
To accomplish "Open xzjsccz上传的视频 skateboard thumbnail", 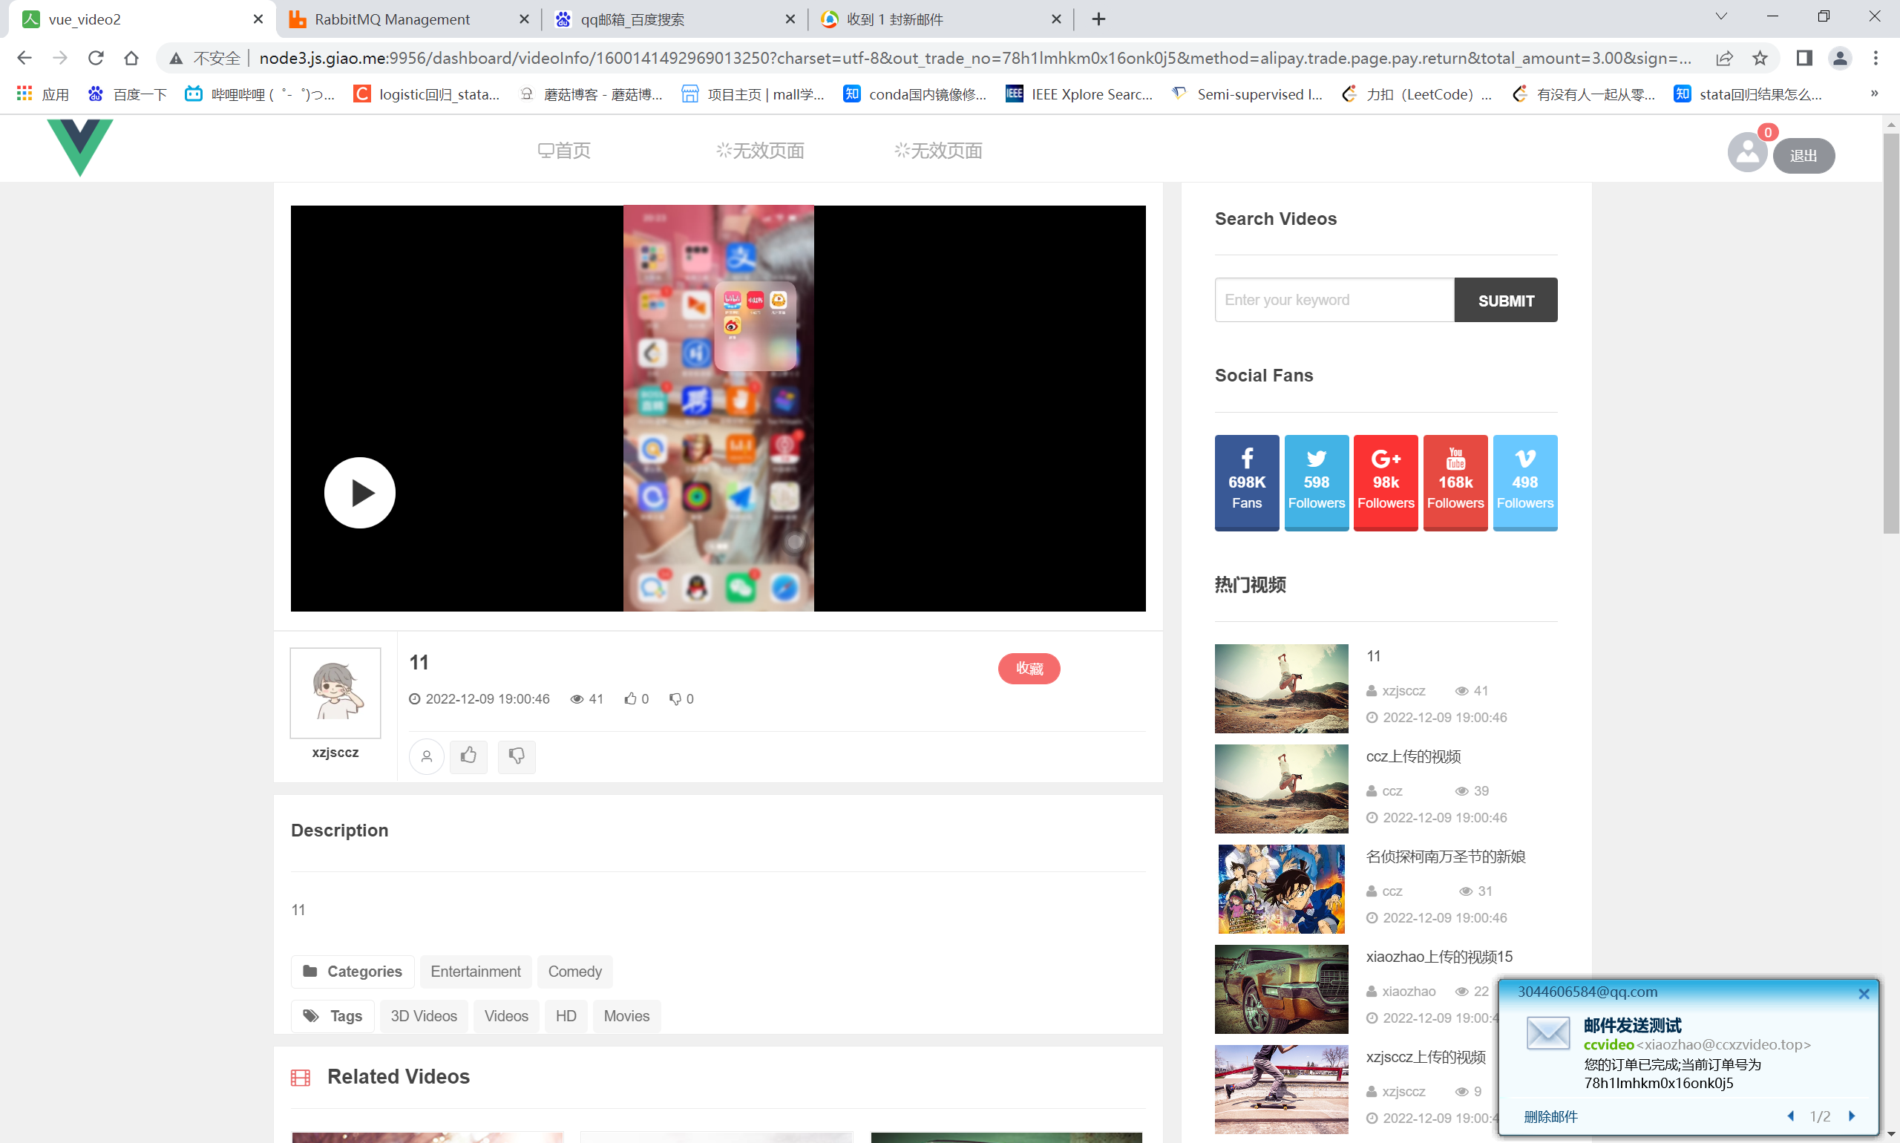I will pos(1282,1089).
